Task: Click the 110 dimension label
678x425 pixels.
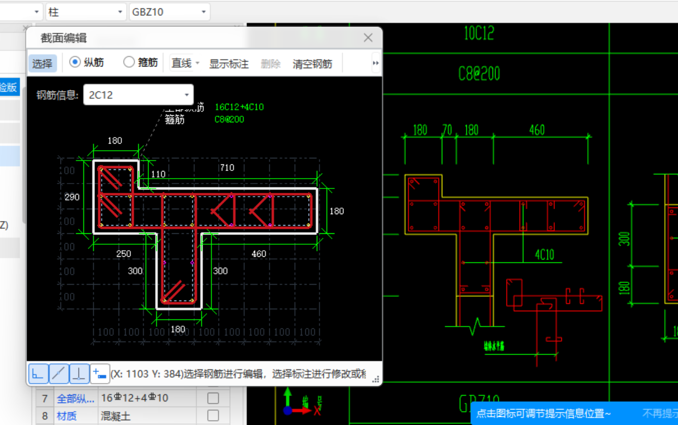Action: (158, 174)
